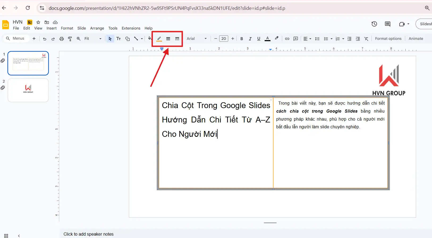The width and height of the screenshot is (432, 238).
Task: Open Format options
Action: click(388, 39)
